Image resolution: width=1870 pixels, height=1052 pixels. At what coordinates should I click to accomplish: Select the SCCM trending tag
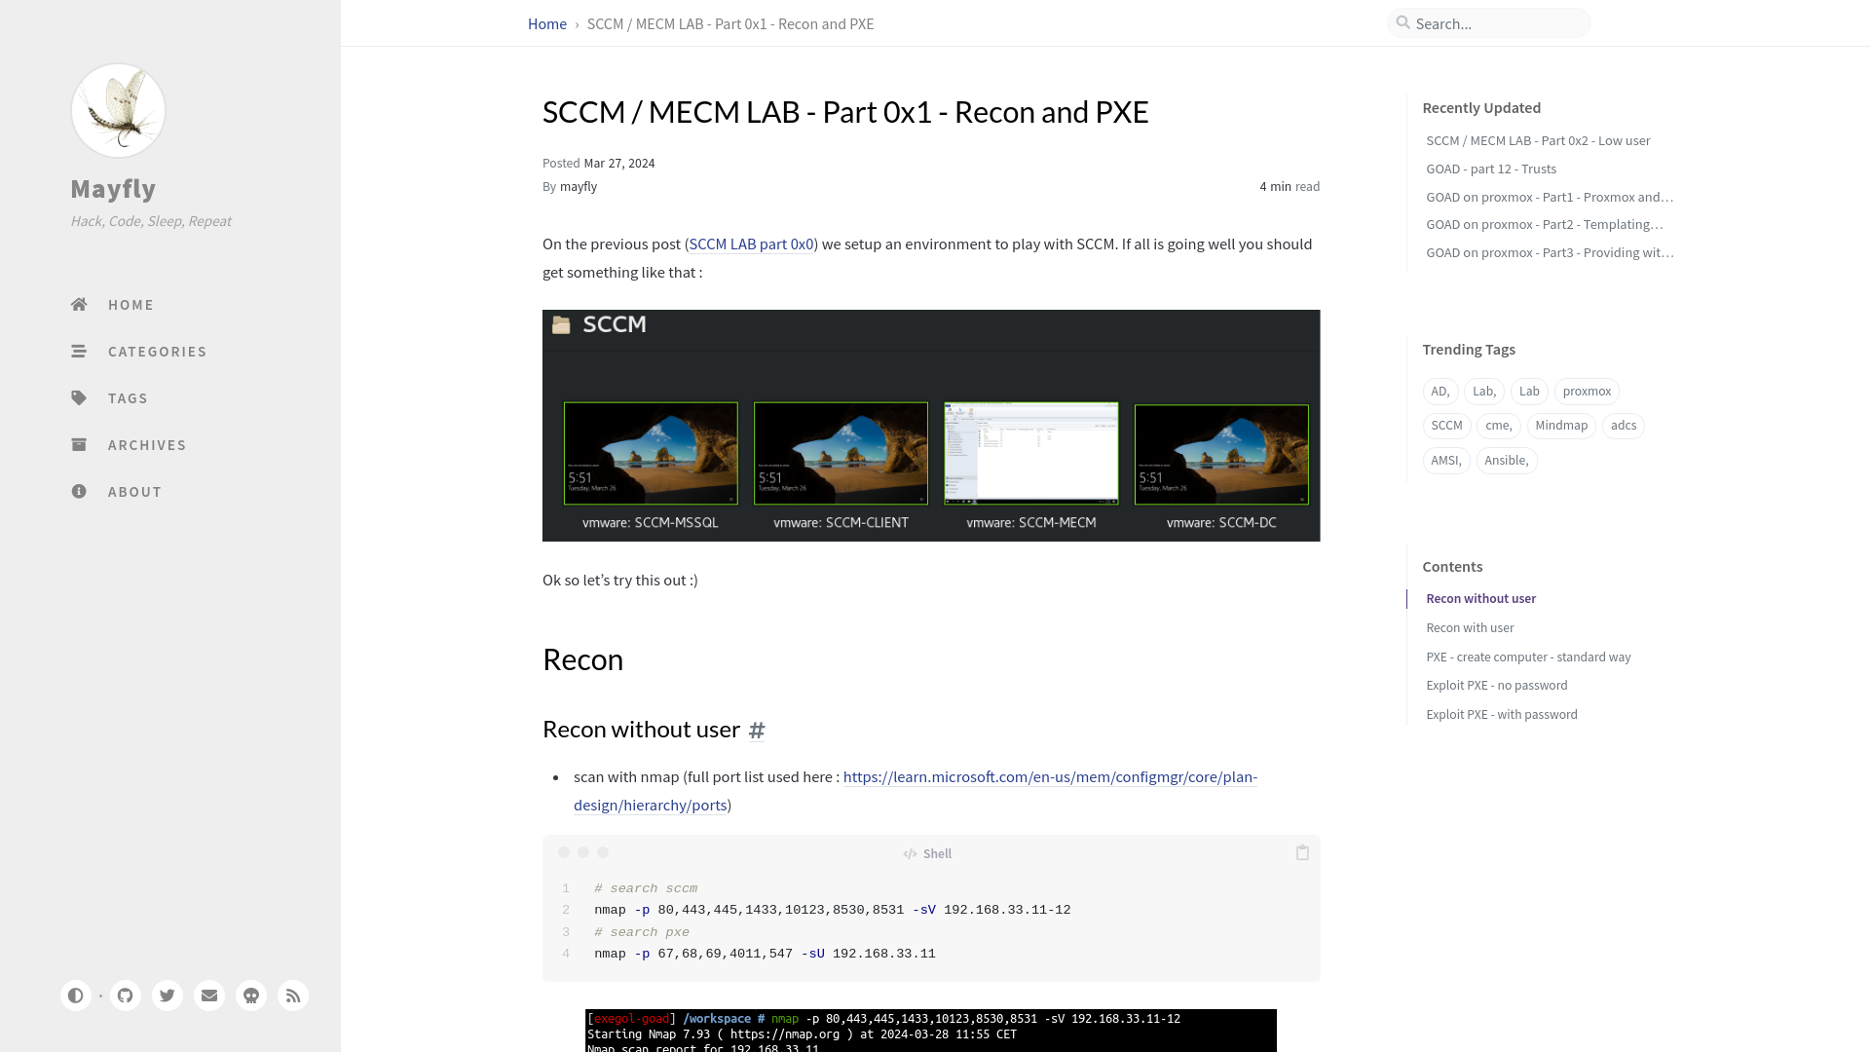(1446, 426)
